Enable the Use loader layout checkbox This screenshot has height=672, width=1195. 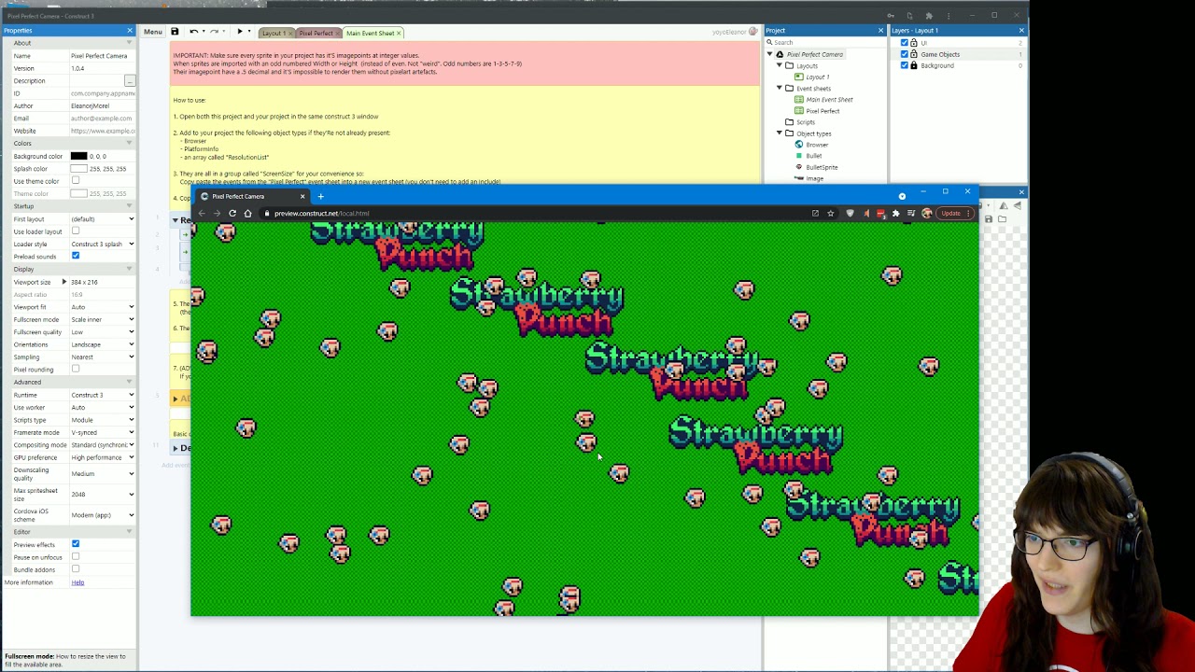76,231
